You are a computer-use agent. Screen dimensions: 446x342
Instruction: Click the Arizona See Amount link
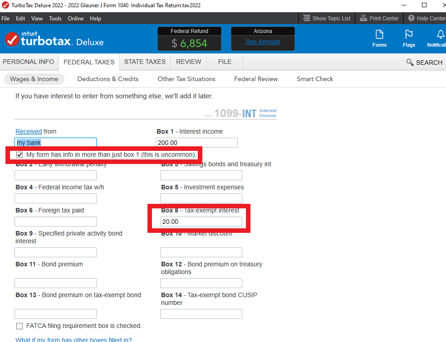263,42
